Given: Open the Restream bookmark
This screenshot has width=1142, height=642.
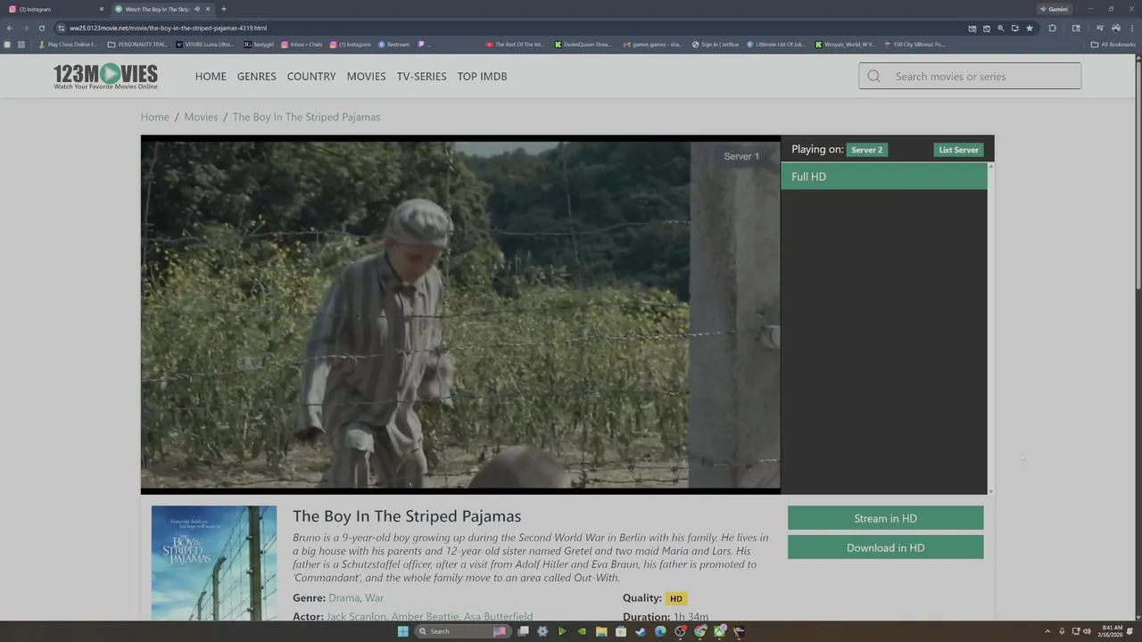Looking at the screenshot, I should click(393, 44).
